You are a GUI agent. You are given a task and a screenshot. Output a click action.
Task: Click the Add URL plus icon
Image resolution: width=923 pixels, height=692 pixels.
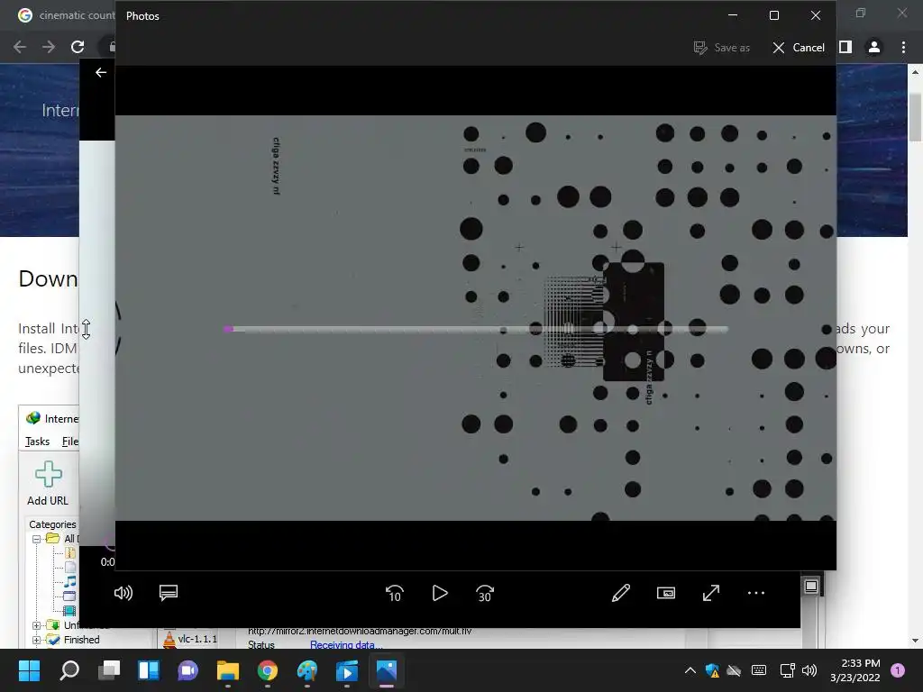[x=49, y=474]
